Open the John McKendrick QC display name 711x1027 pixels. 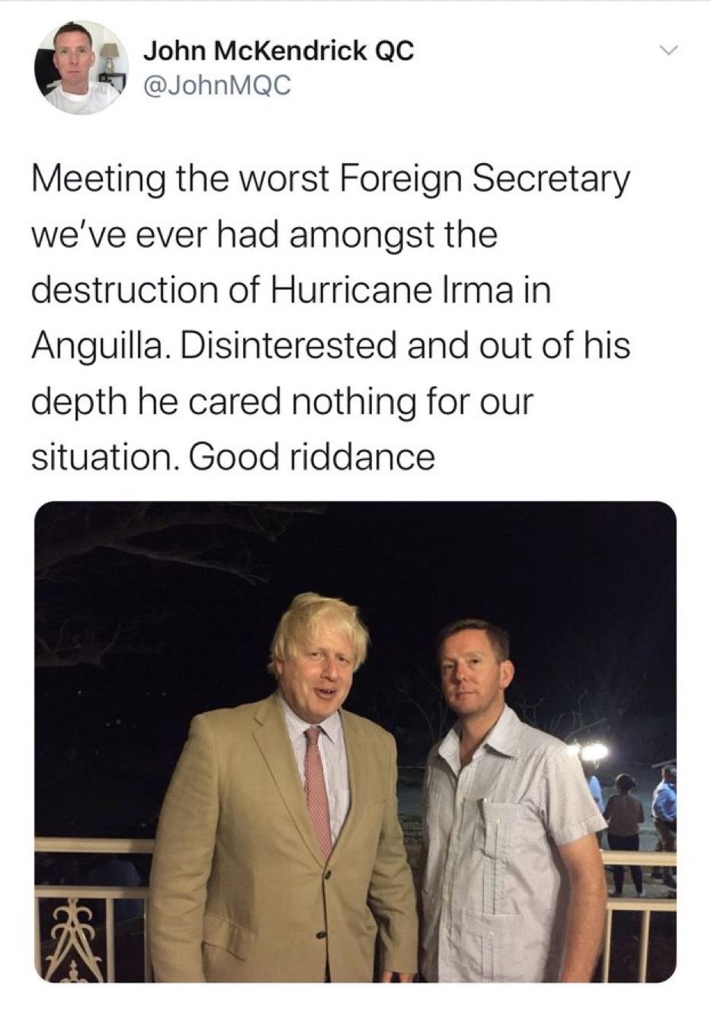click(x=279, y=51)
